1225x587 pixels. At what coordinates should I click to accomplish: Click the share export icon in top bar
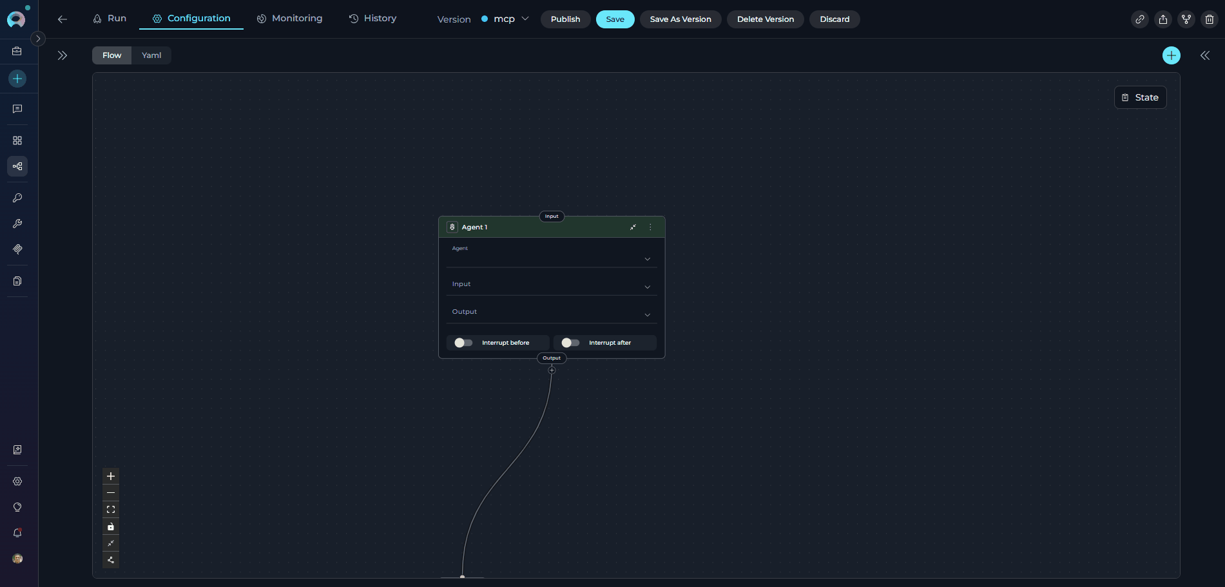click(x=1163, y=19)
